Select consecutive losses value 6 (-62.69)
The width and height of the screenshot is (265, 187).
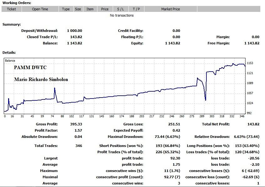pyautogui.click(x=251, y=171)
